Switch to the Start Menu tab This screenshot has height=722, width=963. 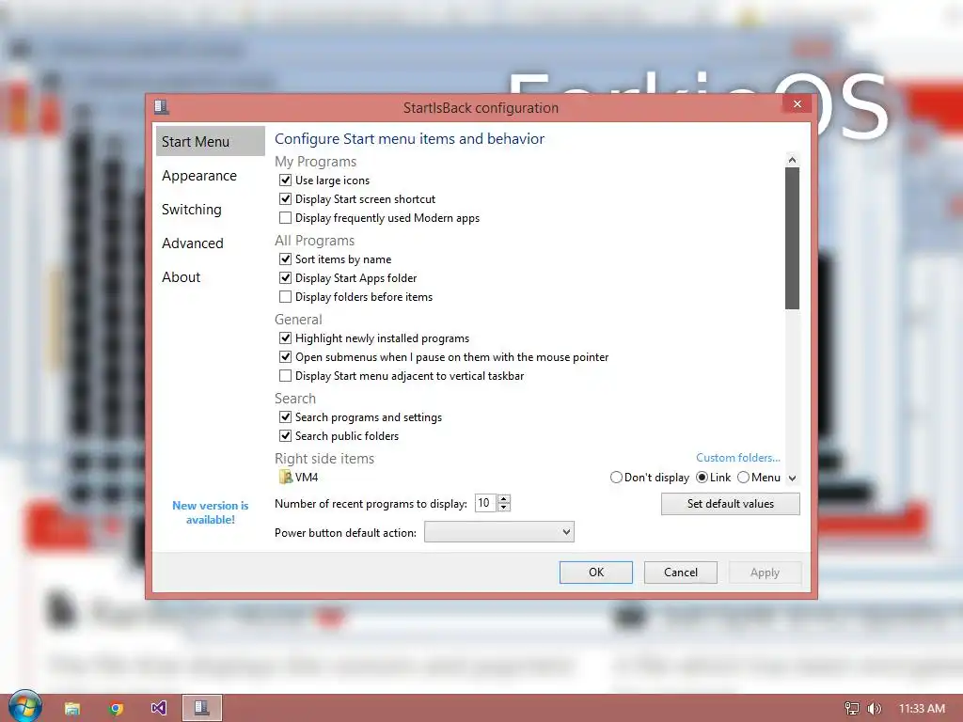click(210, 141)
